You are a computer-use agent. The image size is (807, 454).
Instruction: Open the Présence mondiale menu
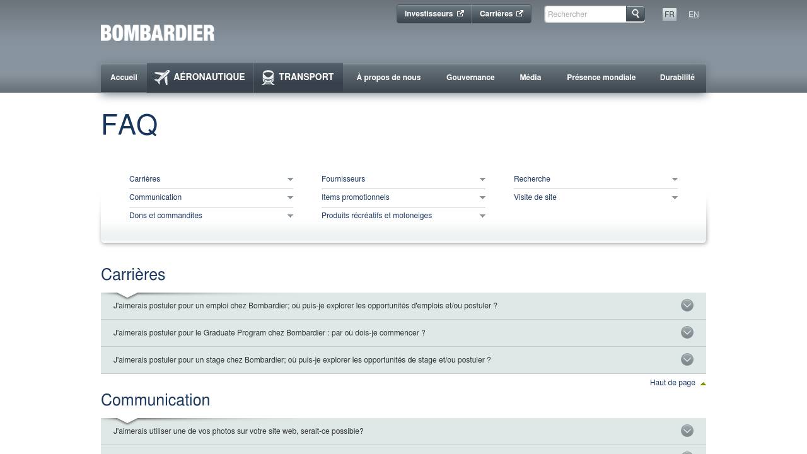(601, 78)
